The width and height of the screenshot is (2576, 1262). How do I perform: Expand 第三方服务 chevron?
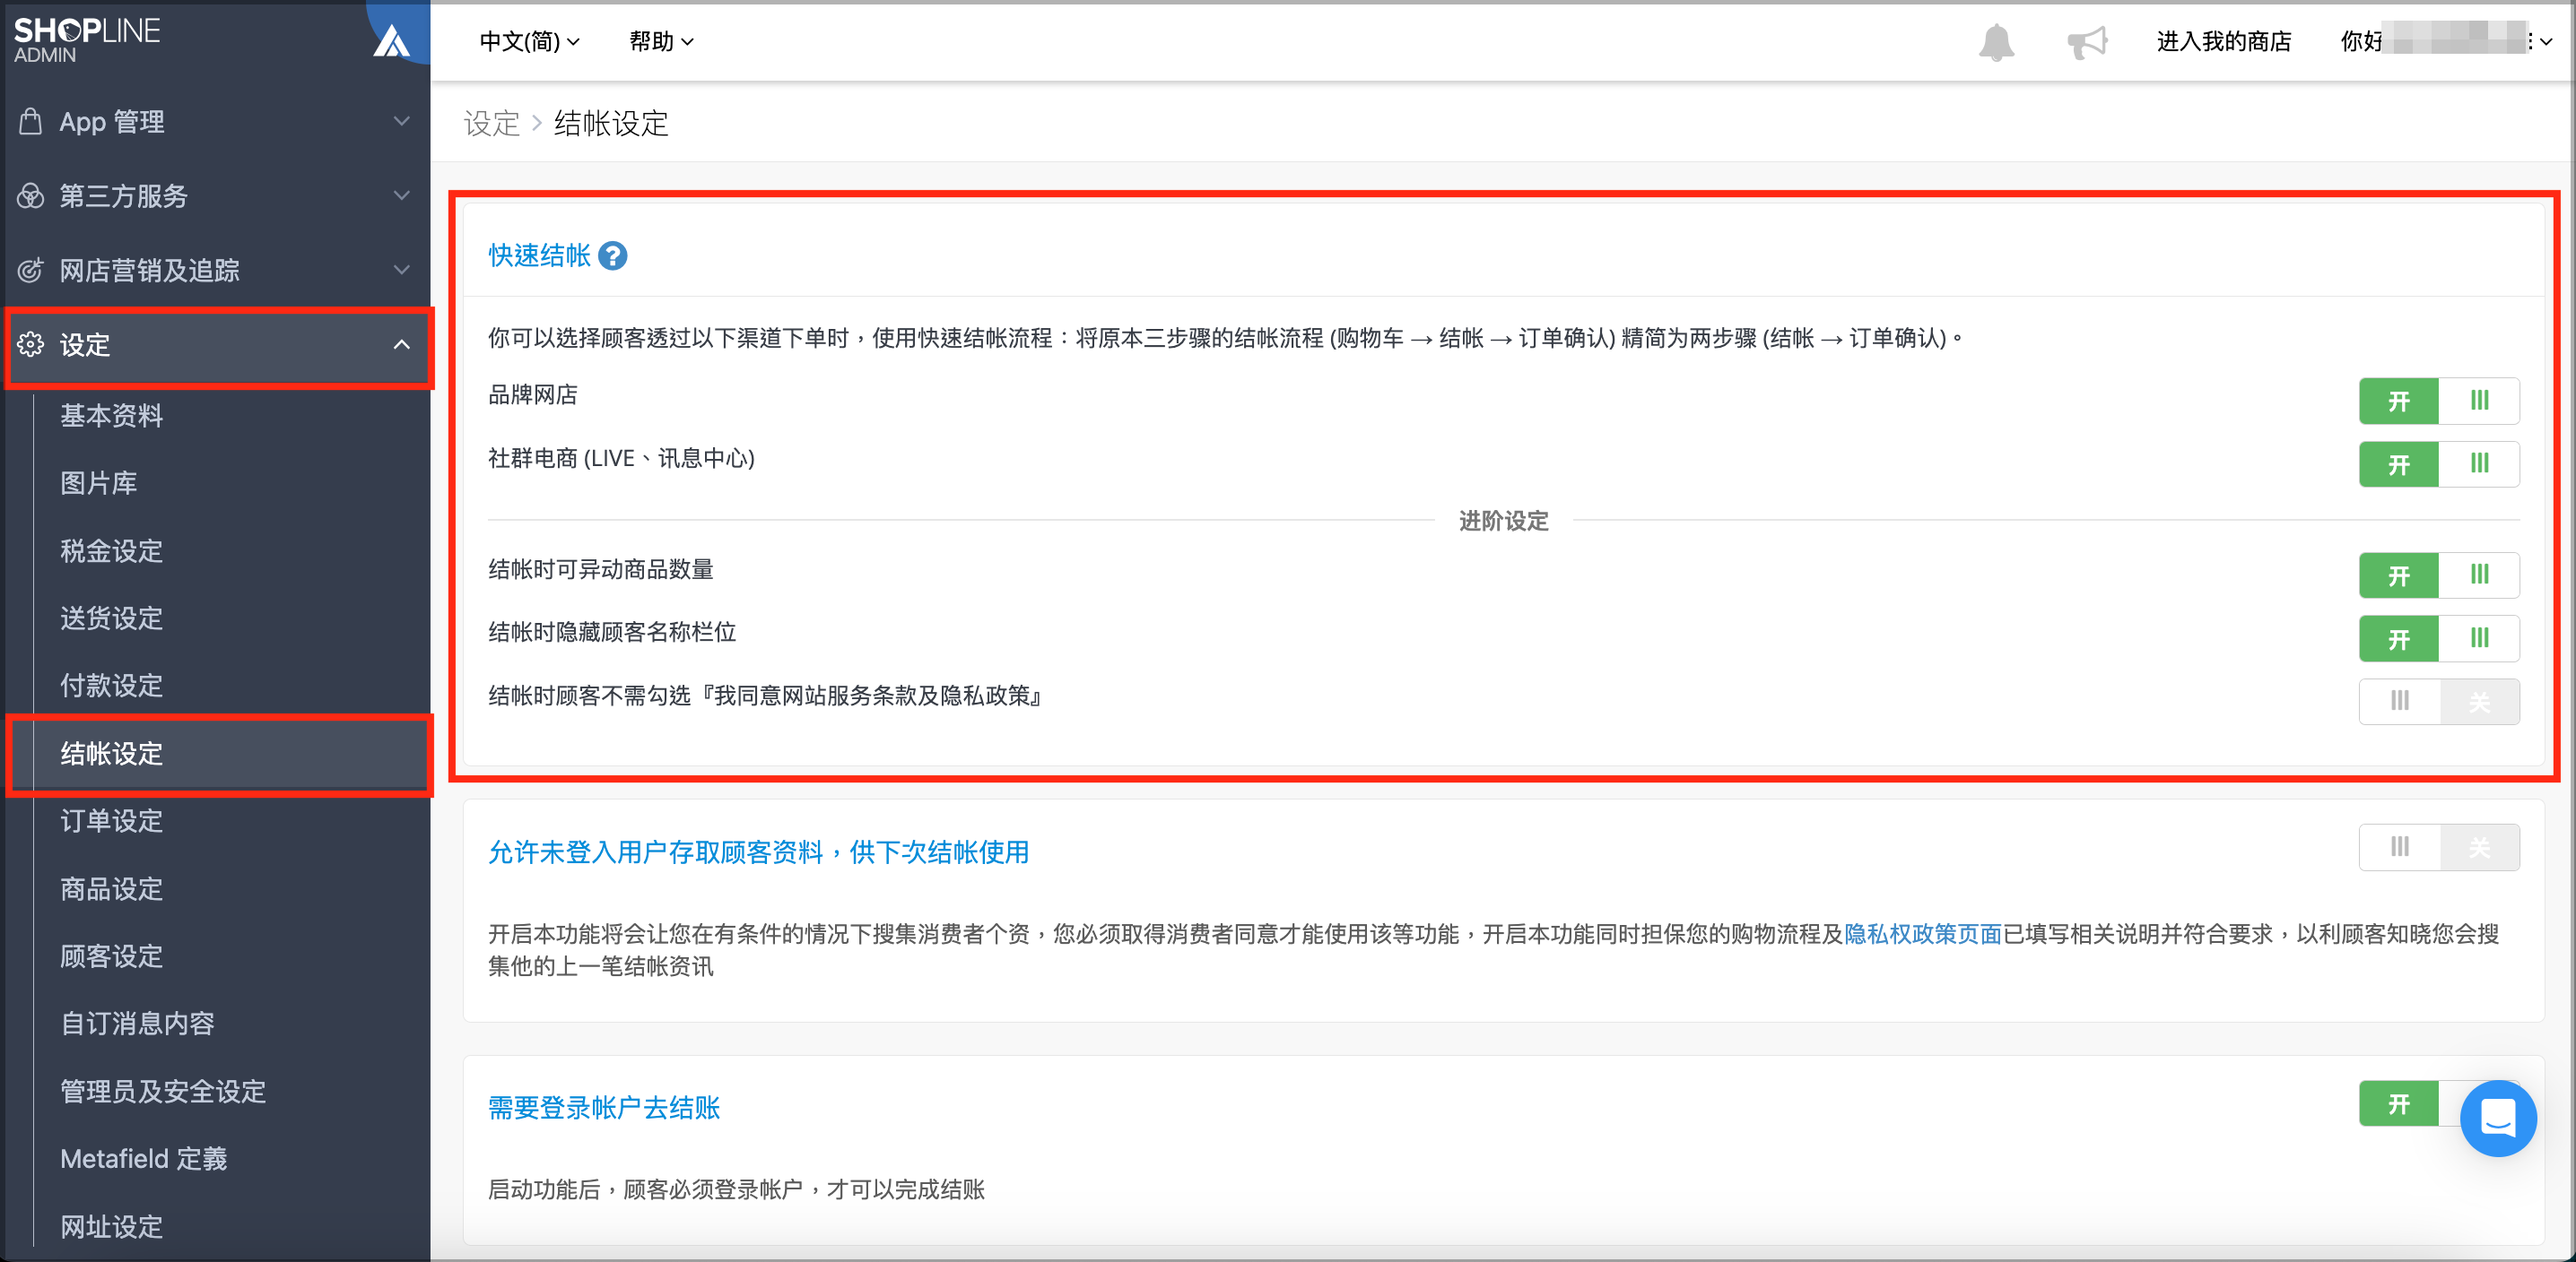tap(402, 196)
